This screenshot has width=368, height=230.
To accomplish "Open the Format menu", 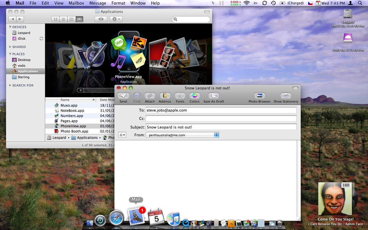I will pos(118,3).
